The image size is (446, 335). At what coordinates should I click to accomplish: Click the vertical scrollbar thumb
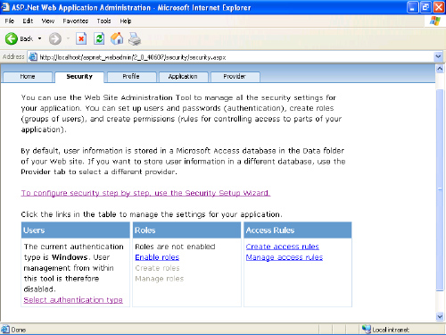point(440,189)
